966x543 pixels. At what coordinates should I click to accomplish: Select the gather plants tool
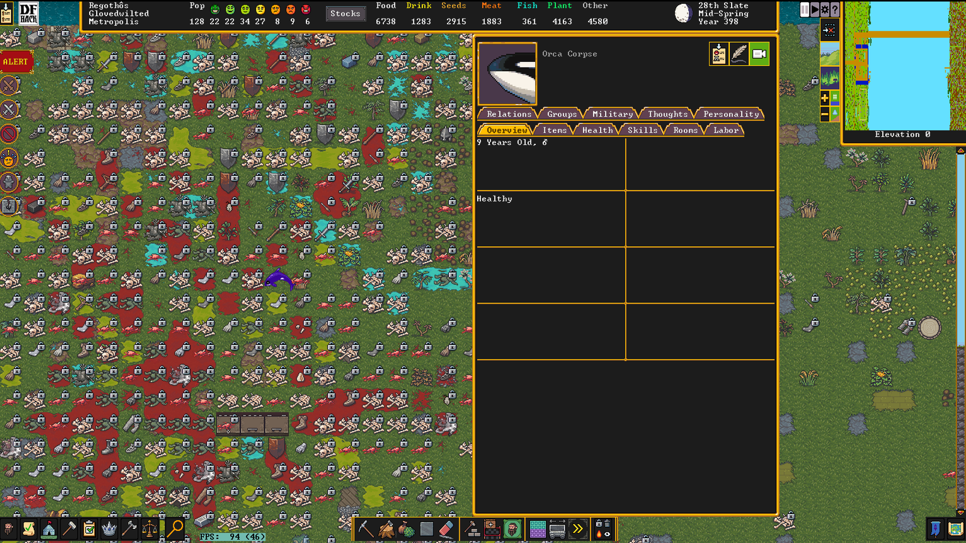406,529
